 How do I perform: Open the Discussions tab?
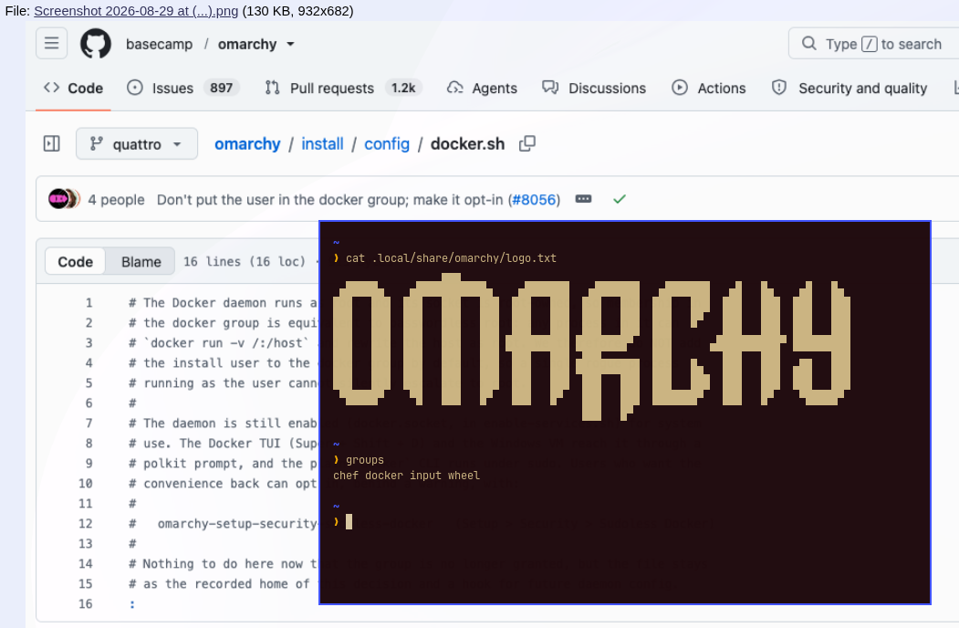tap(594, 89)
